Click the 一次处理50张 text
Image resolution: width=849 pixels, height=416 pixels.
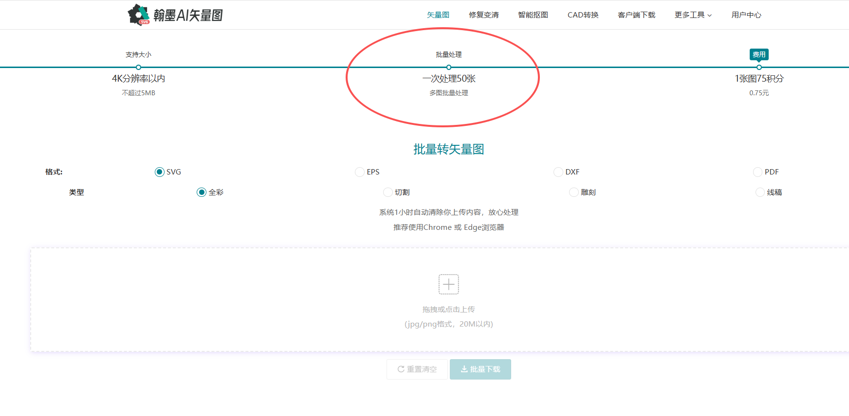click(449, 79)
